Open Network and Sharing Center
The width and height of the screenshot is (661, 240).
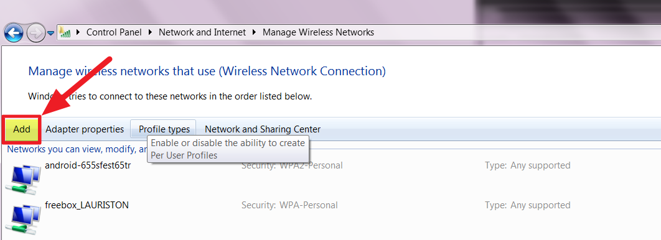pyautogui.click(x=263, y=129)
